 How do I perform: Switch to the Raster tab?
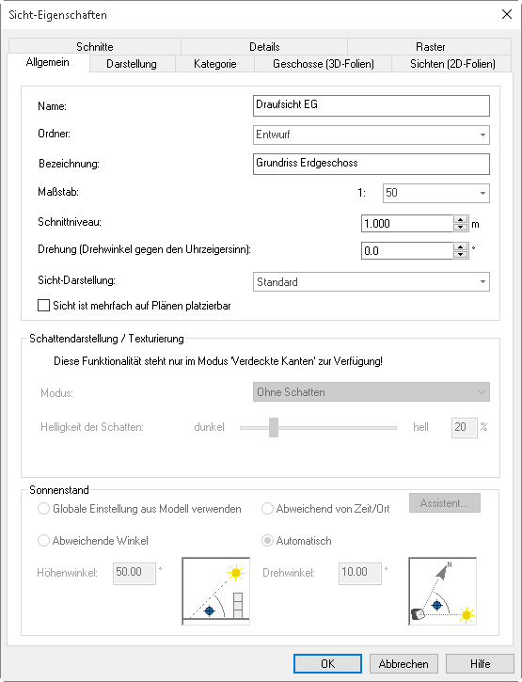(x=430, y=46)
